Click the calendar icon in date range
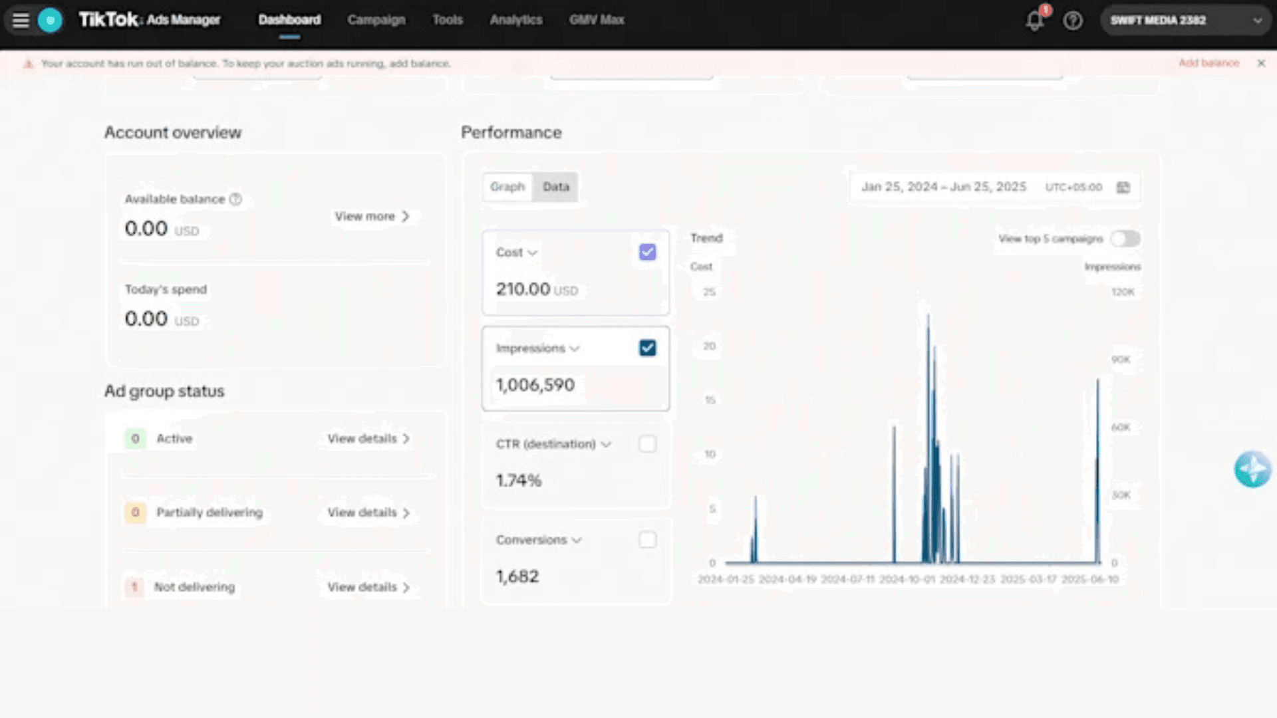 pos(1123,187)
